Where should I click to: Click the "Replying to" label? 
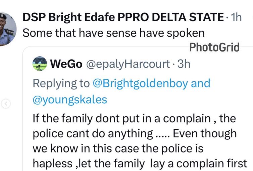(61, 83)
